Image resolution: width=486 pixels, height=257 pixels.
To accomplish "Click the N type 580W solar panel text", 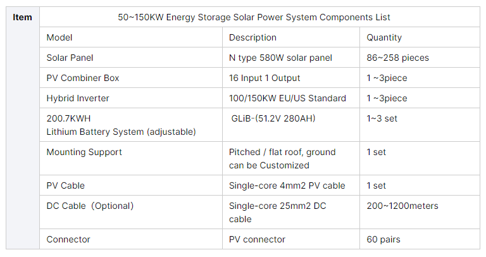I will click(x=280, y=58).
